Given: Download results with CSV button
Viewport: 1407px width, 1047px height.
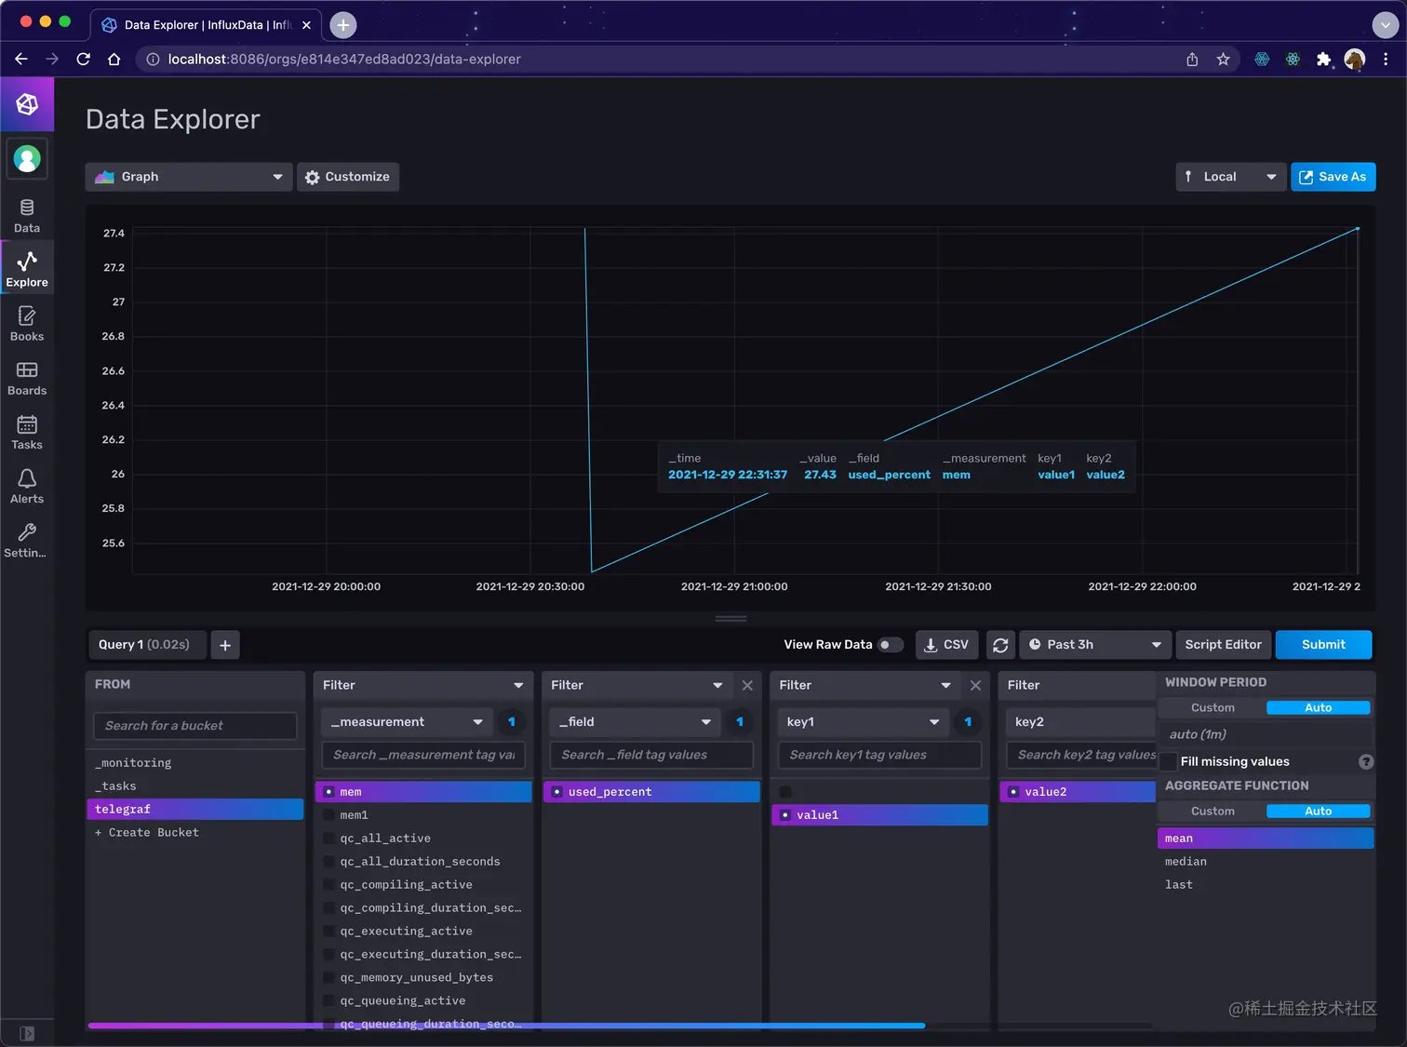Looking at the screenshot, I should tap(945, 645).
